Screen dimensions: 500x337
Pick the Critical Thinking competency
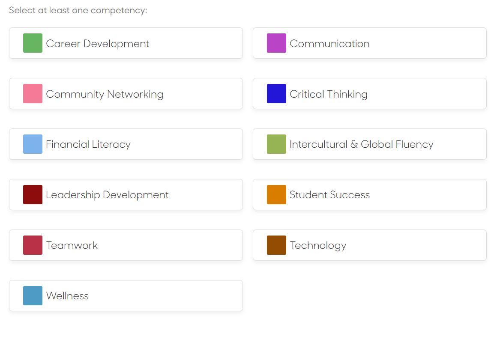tap(370, 94)
